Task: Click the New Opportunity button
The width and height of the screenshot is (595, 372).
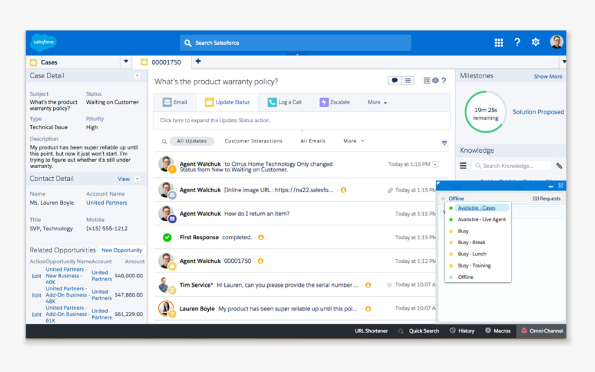Action: click(122, 250)
